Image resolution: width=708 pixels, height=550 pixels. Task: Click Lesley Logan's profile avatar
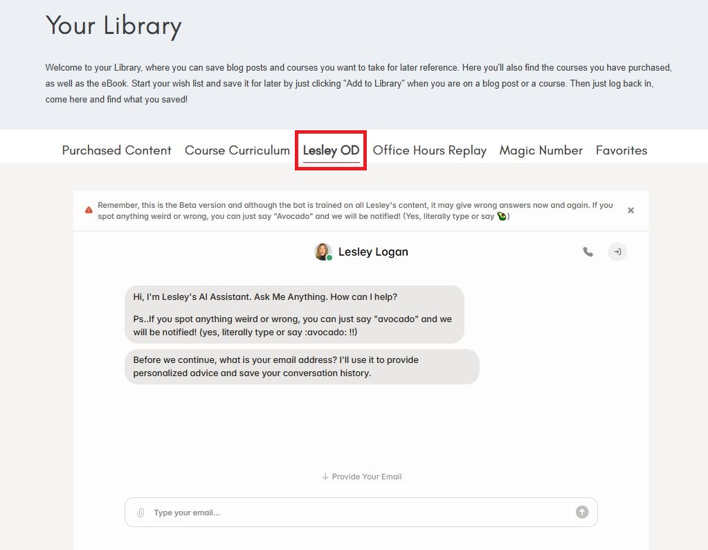pos(323,251)
